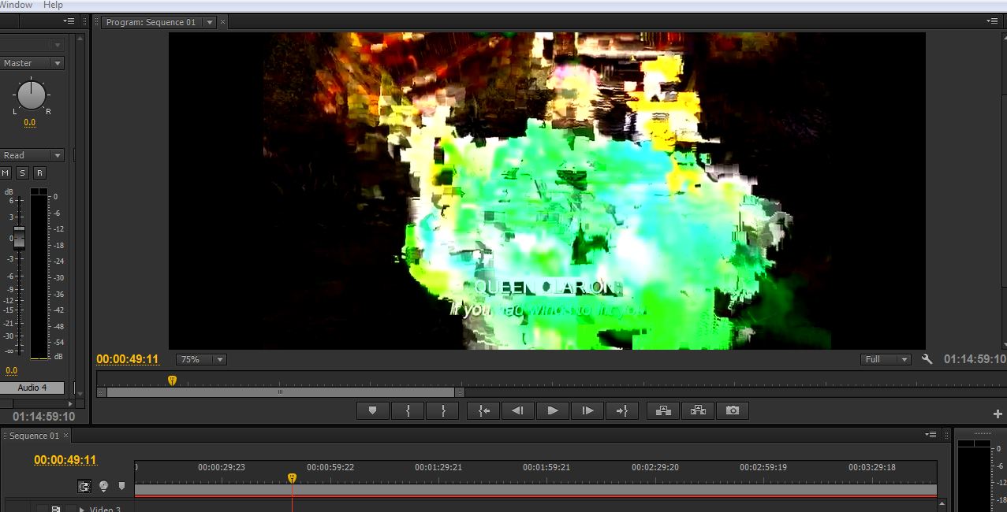Image resolution: width=1007 pixels, height=512 pixels.
Task: Solo the Audio 4 track
Action: coord(22,173)
